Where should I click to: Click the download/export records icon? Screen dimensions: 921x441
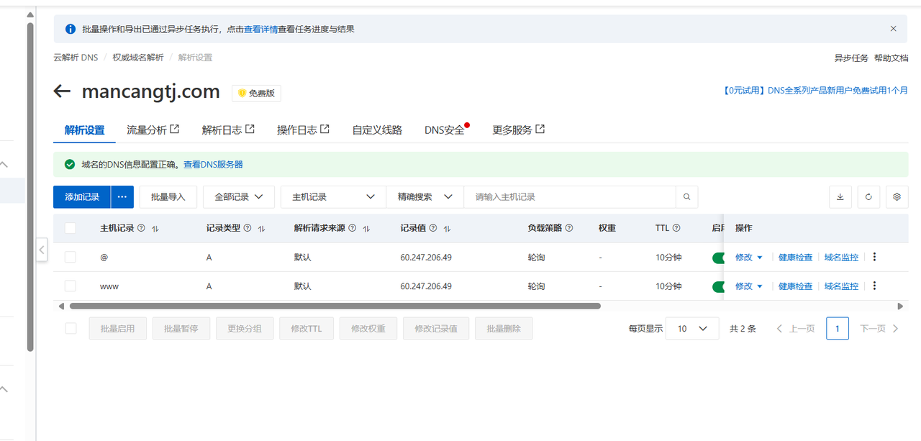coord(840,197)
